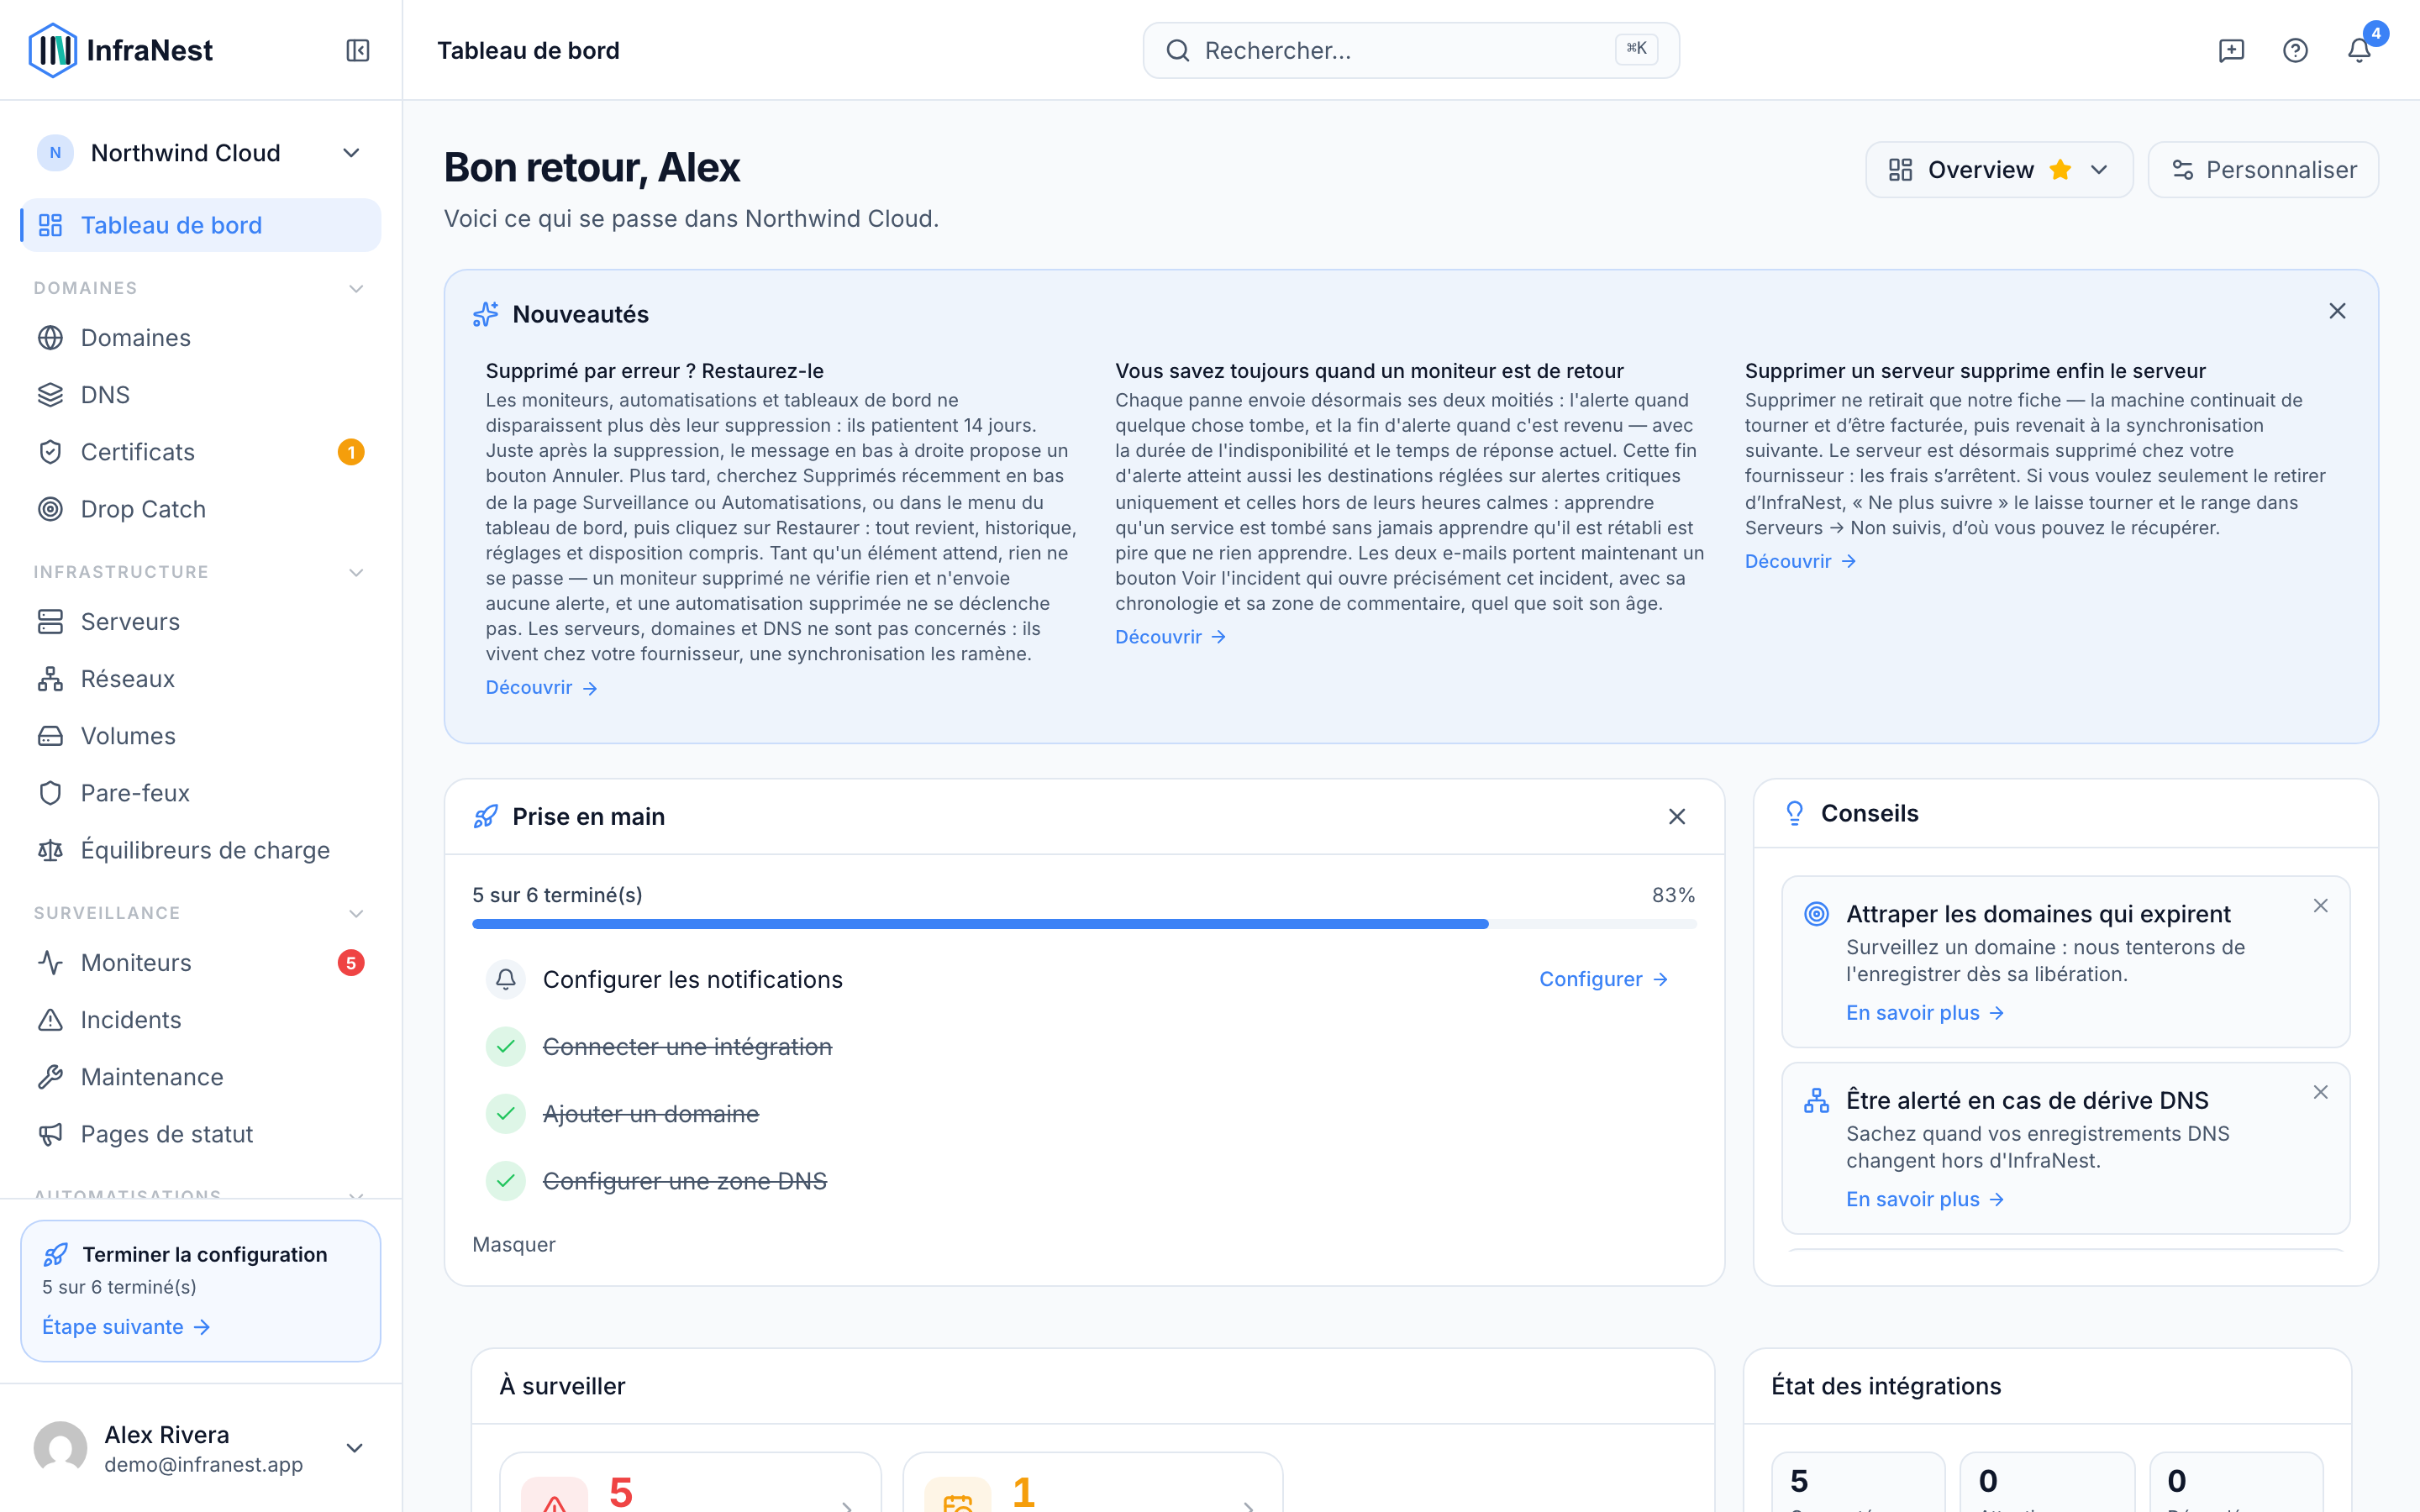Viewport: 2420px width, 1512px height.
Task: Open Découvrir under moniteur est de retour
Action: 1170,637
